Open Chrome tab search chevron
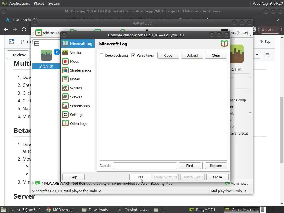The width and height of the screenshot is (284, 213). click(x=277, y=20)
